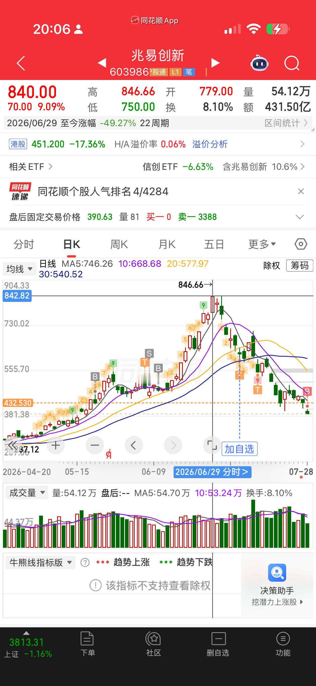Tap the 432.530 orange price label
The width and height of the screenshot is (316, 686).
(18, 403)
